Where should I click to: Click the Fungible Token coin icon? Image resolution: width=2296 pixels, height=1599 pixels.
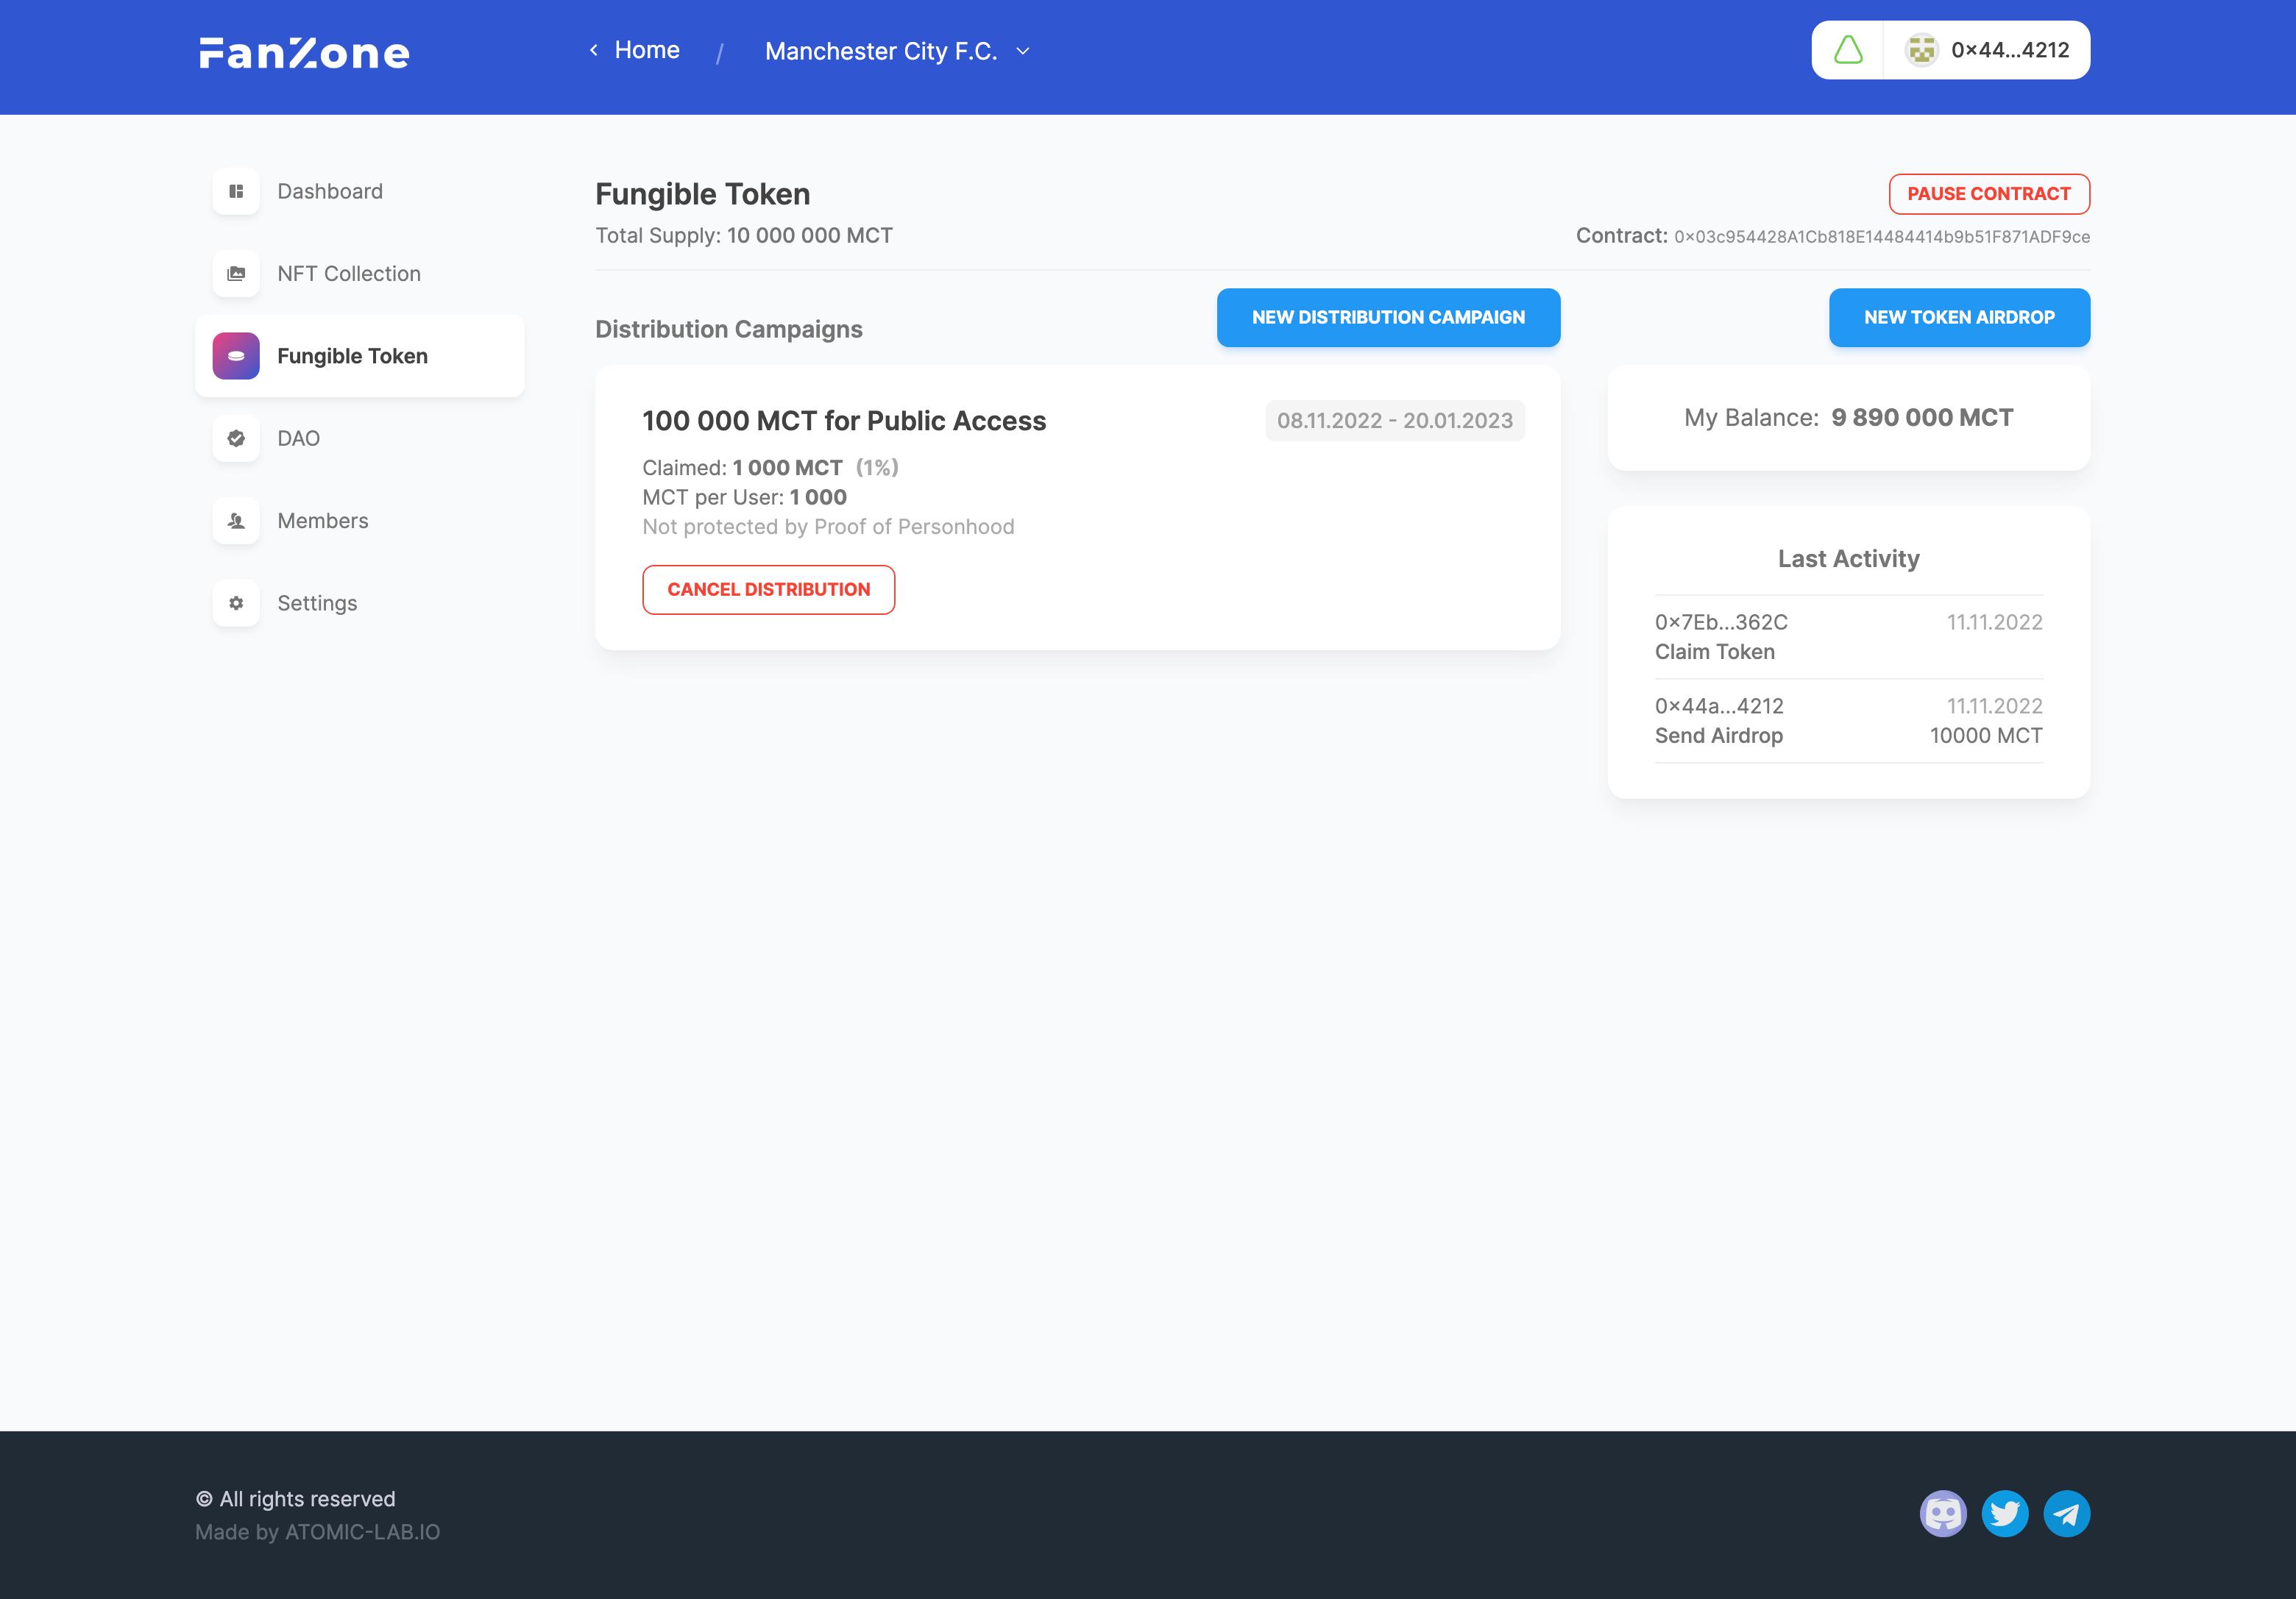click(236, 356)
